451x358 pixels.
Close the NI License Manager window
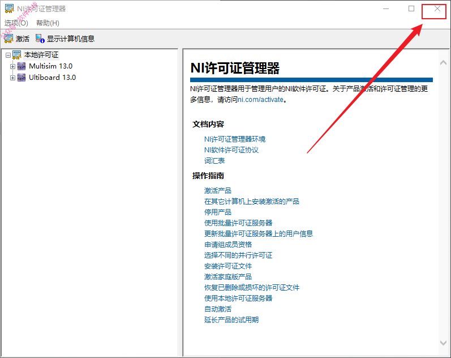point(437,8)
